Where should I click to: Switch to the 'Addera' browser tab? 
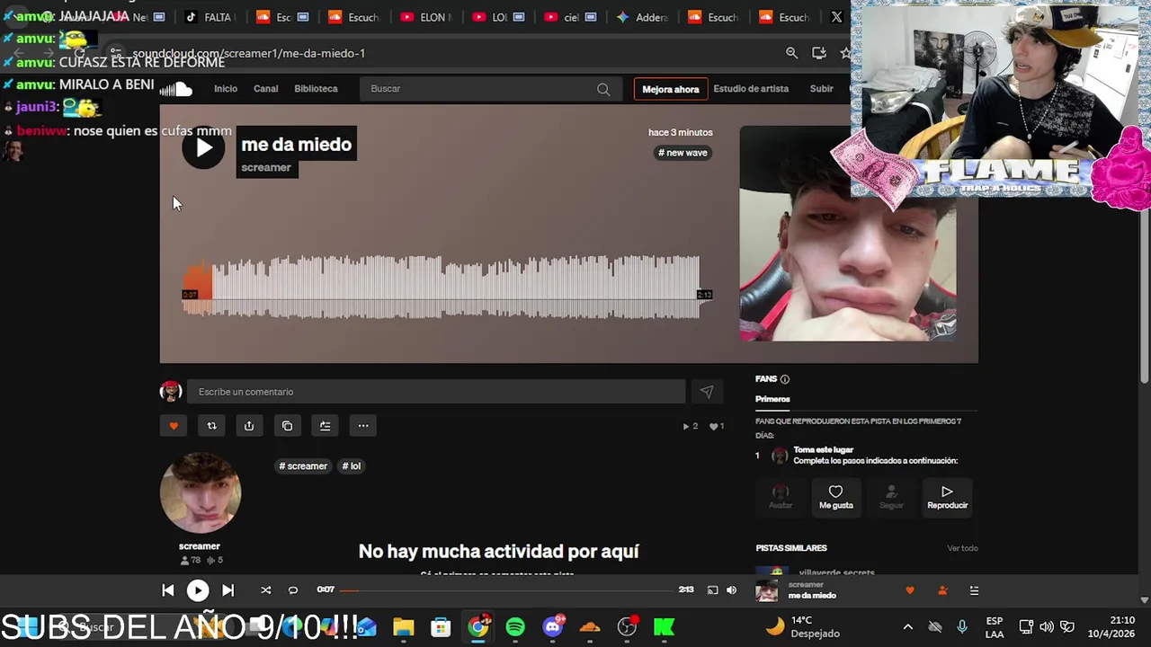[x=641, y=17]
